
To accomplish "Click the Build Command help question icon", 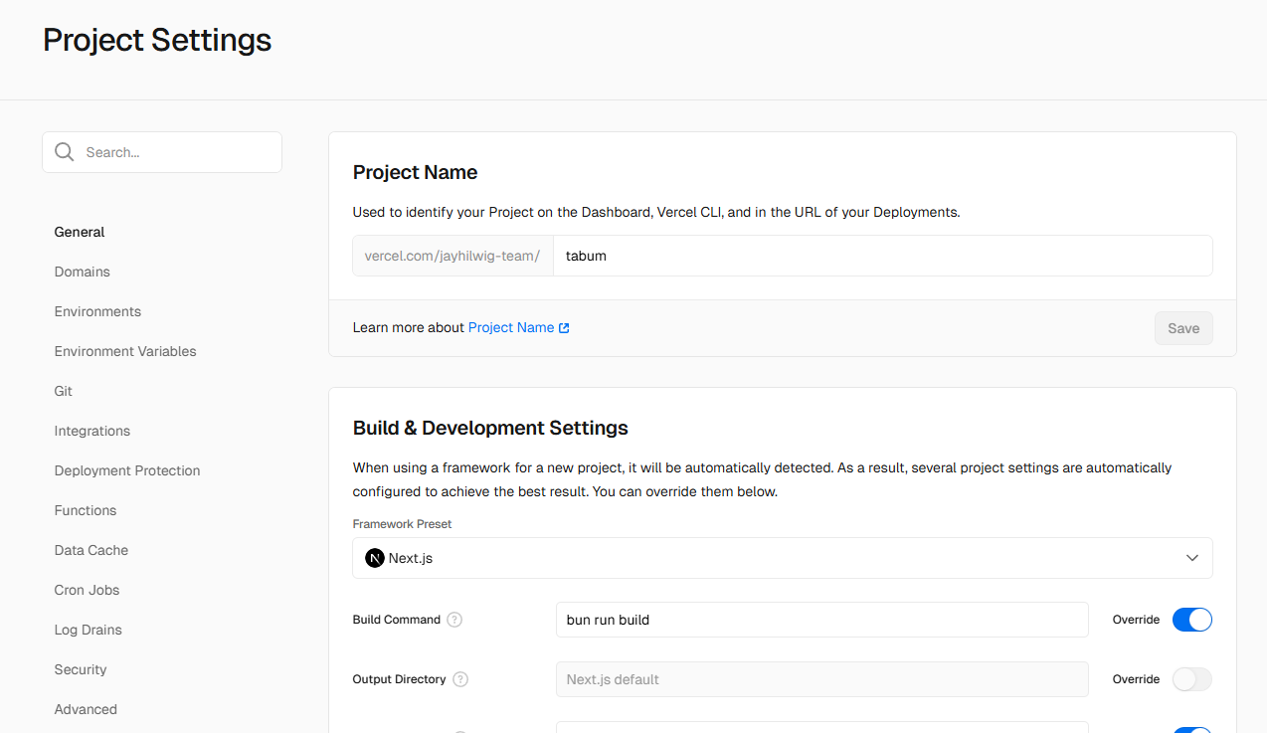I will 454,620.
